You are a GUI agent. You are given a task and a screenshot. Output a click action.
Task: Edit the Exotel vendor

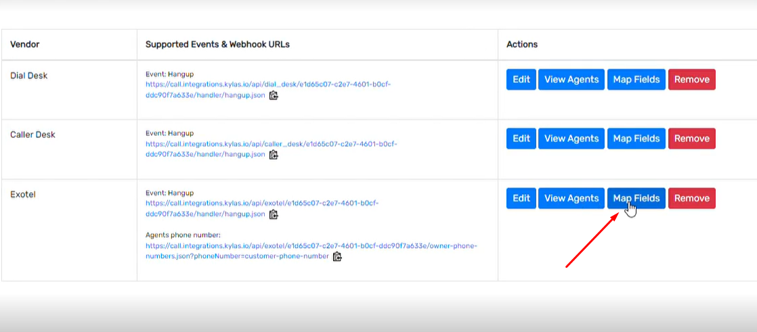tap(521, 198)
